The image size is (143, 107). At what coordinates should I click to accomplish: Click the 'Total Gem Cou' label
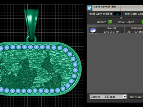[x=133, y=14]
